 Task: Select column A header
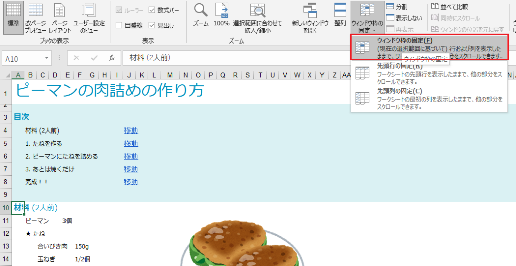tap(18, 75)
